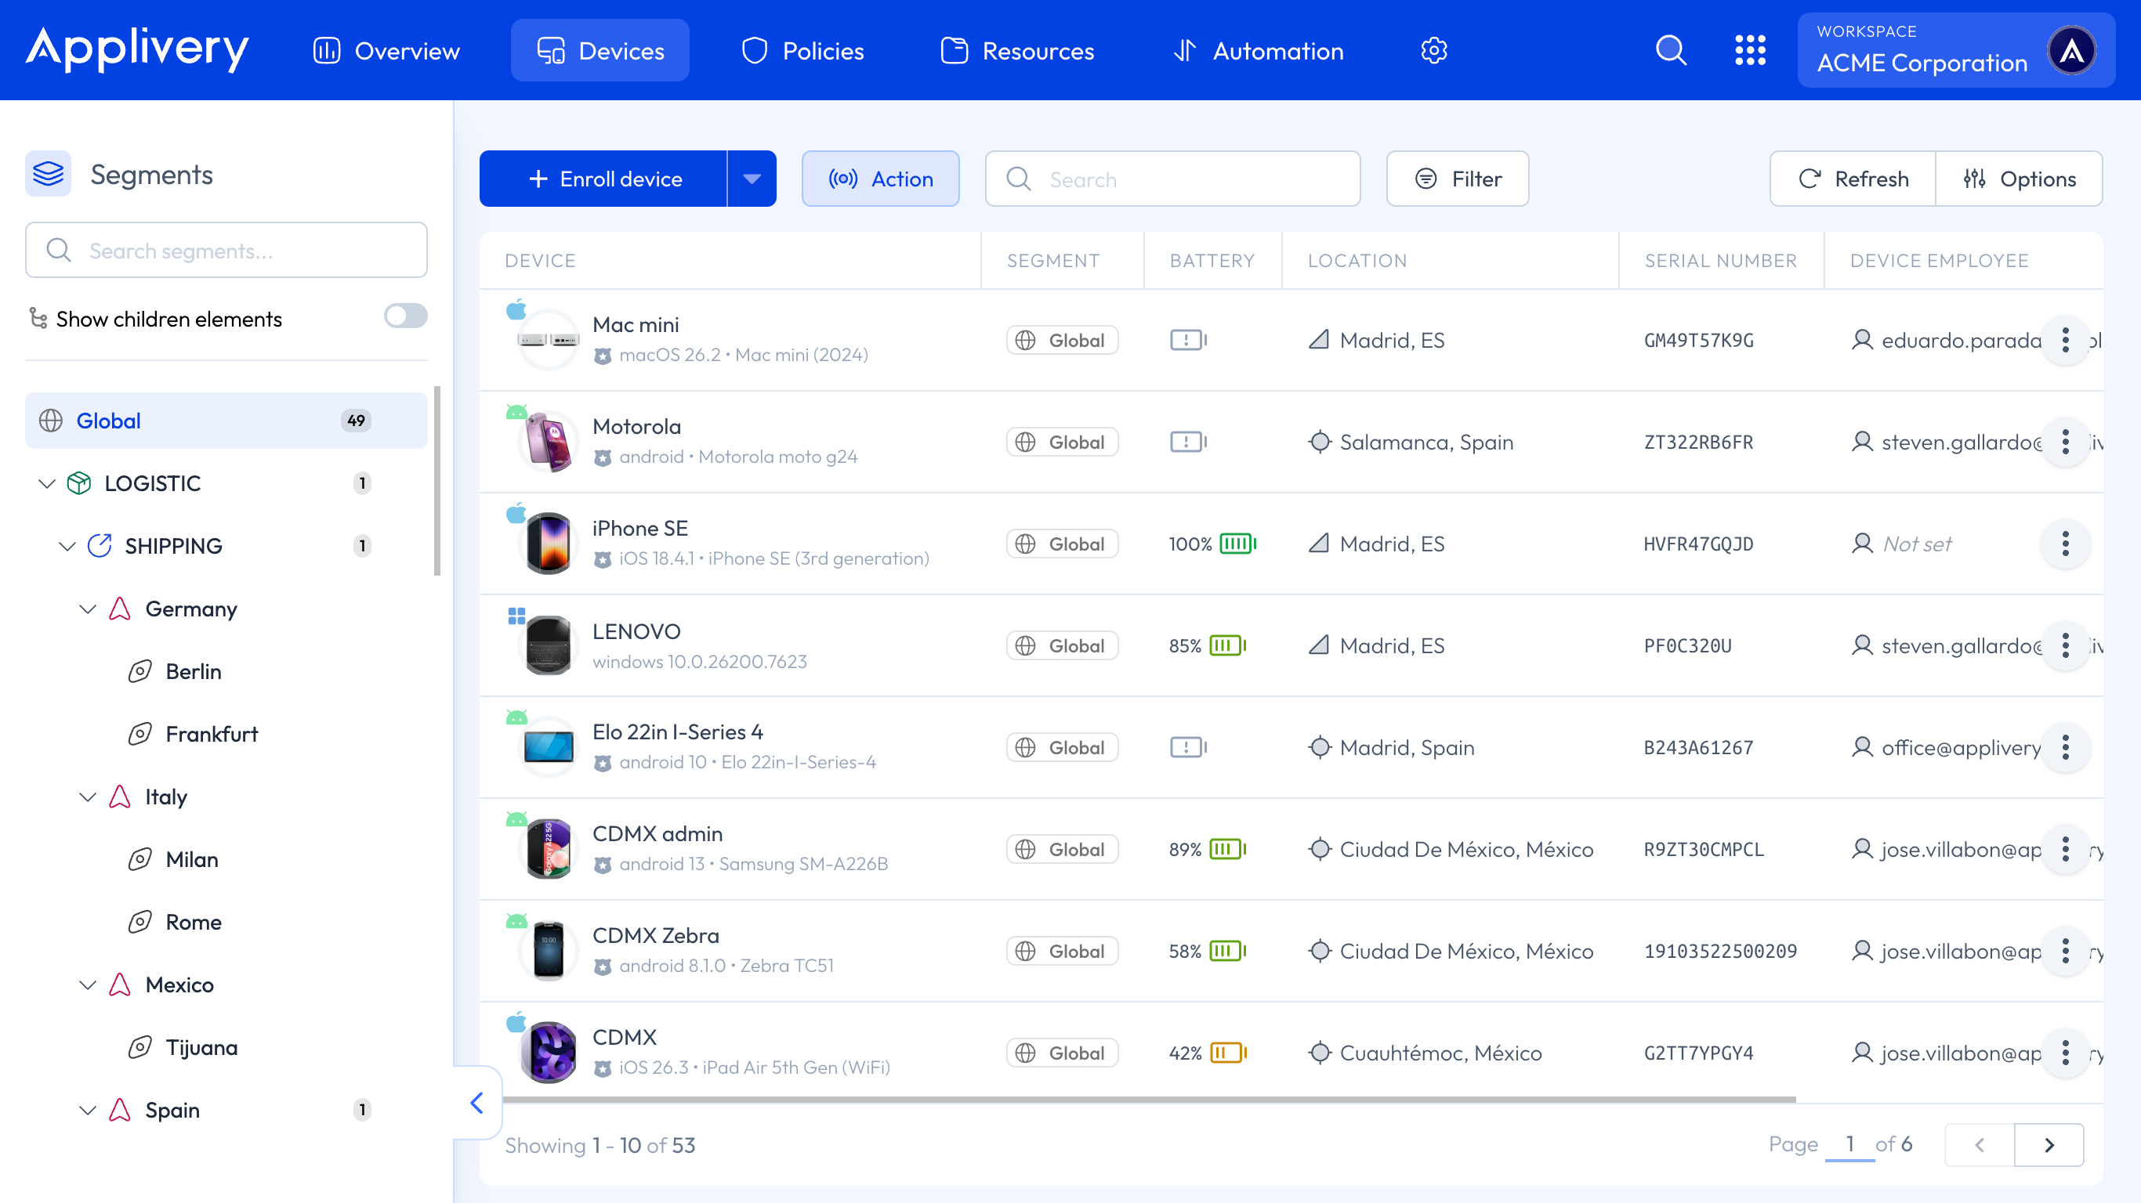Image resolution: width=2141 pixels, height=1203 pixels.
Task: Collapse the Mexico segment chevron
Action: point(88,985)
